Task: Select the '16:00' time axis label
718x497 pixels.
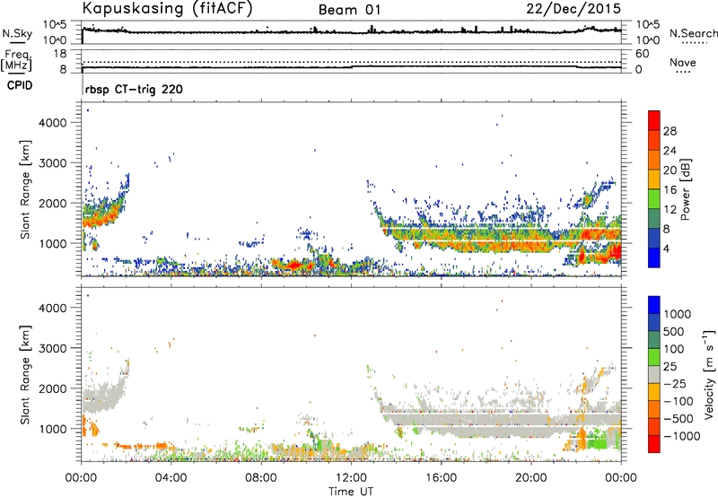Action: point(441,478)
